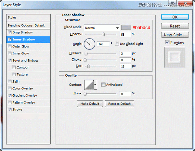Click the Opacity slider handle
195x151 pixels.
(x=103, y=34)
